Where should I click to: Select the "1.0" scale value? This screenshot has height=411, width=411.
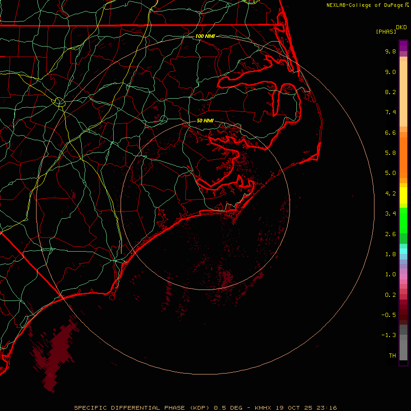(x=390, y=274)
